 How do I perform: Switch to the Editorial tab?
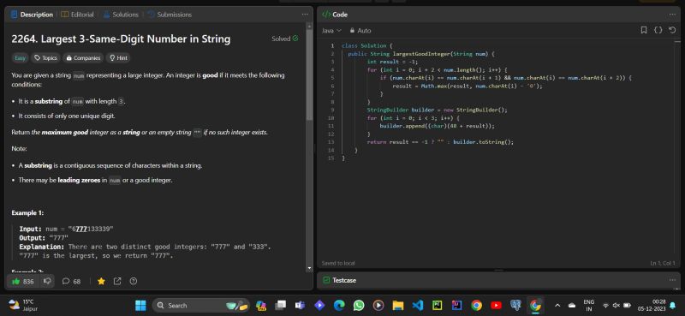(77, 15)
